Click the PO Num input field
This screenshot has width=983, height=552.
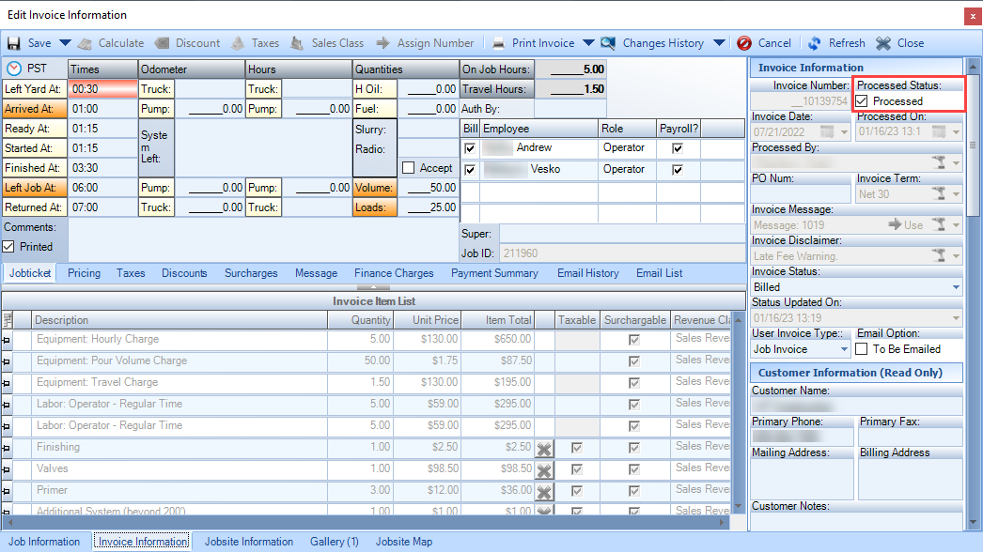(x=802, y=194)
